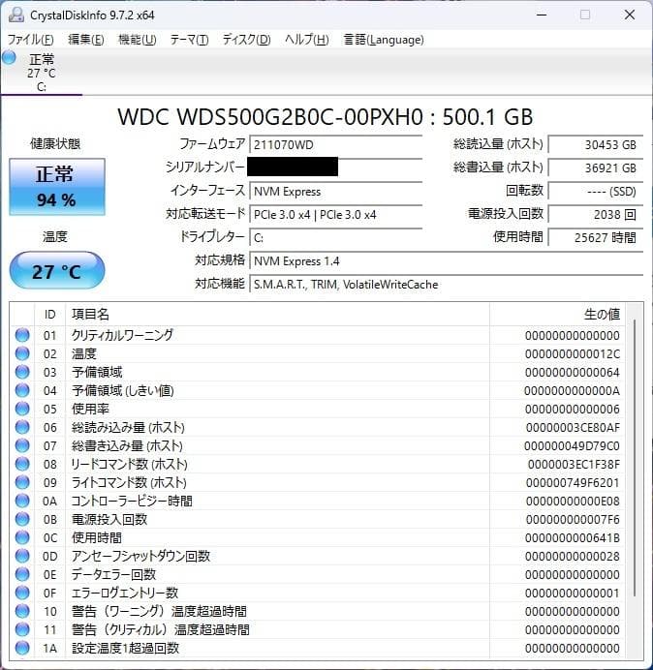
Task: Click status orb for 温度 row ID 02
Action: pos(22,353)
